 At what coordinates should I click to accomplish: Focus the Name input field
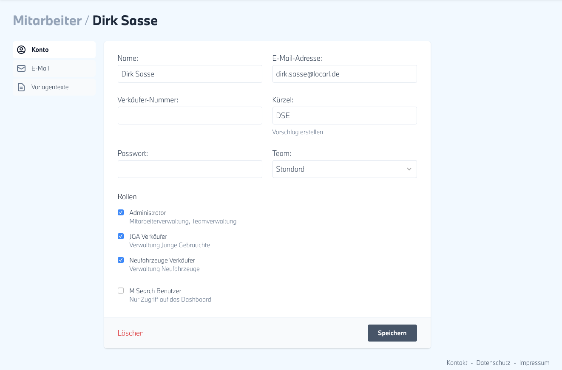click(190, 74)
